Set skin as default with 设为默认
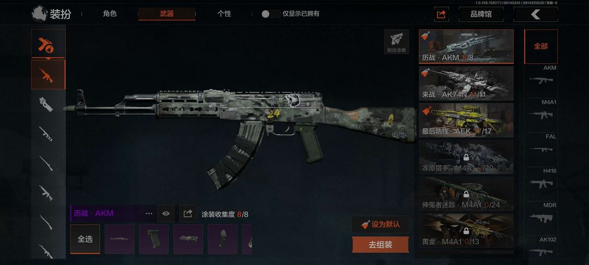The height and width of the screenshot is (265, 589). pos(380,225)
